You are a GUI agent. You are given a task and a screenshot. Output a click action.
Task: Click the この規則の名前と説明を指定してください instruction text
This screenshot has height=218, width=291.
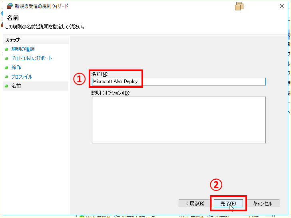[x=45, y=27]
